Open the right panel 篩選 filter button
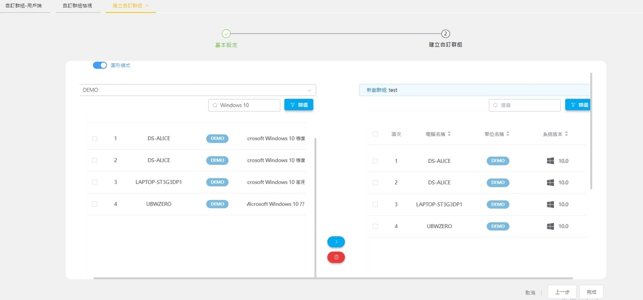 [579, 105]
